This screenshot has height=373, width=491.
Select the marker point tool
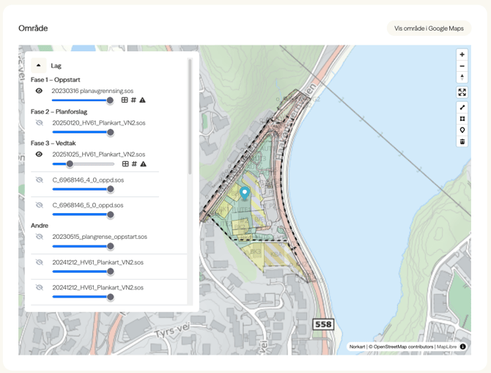pos(462,130)
